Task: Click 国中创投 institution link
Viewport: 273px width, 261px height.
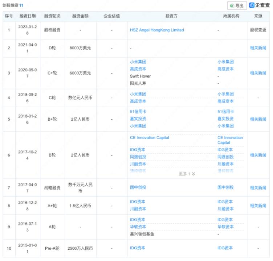Action: (225, 187)
